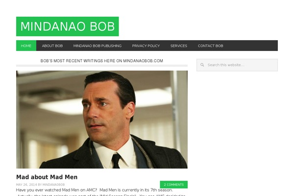Viewport: 294px width, 196px height.
Task: Click the gray divider bar under the heading
Action: coord(102,66)
